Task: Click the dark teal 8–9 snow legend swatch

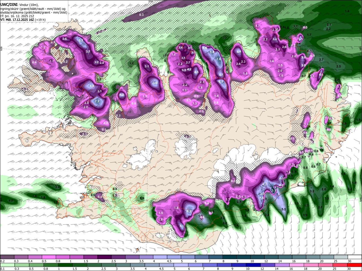Action: [x=229, y=257]
